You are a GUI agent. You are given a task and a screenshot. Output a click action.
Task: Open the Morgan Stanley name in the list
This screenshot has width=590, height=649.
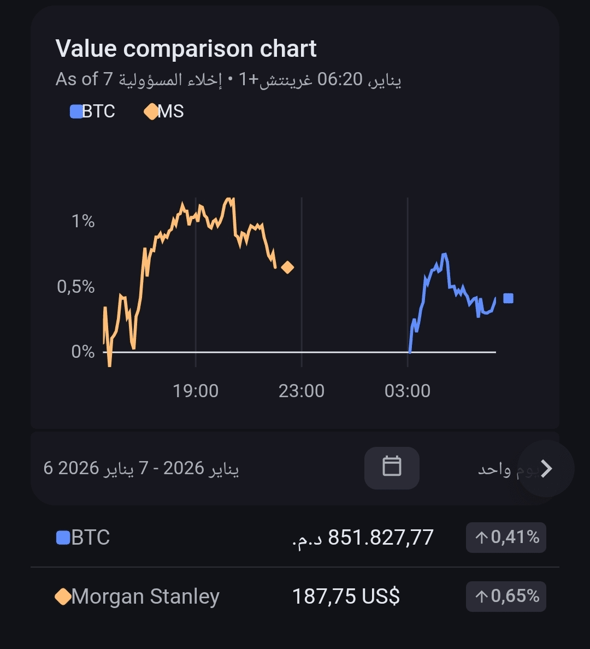point(145,597)
